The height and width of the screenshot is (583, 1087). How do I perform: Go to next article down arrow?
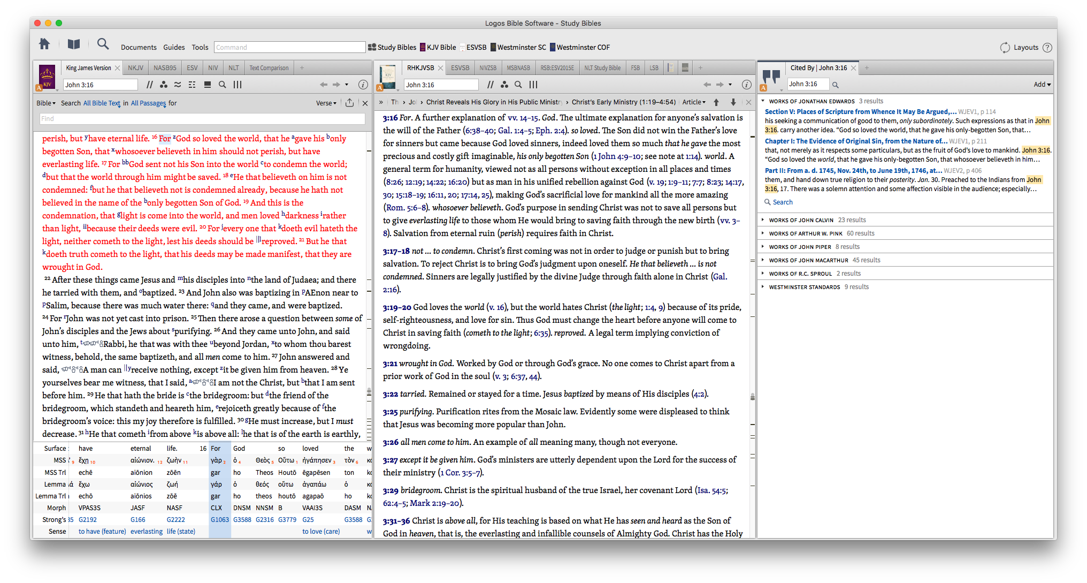pyautogui.click(x=733, y=102)
